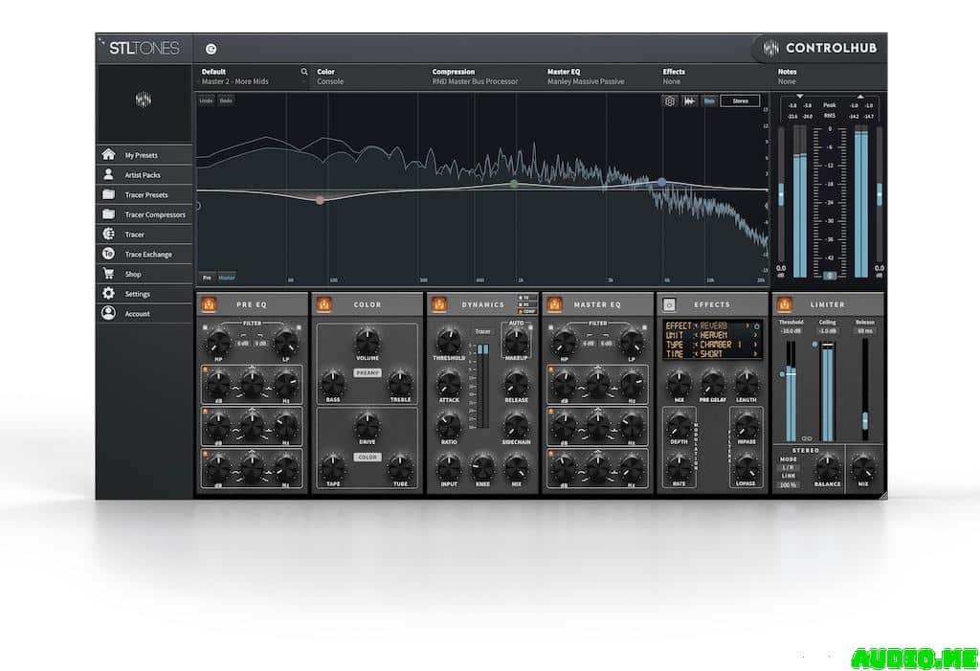980x671 pixels.
Task: Click the Tracer Presets folder icon
Action: point(108,194)
